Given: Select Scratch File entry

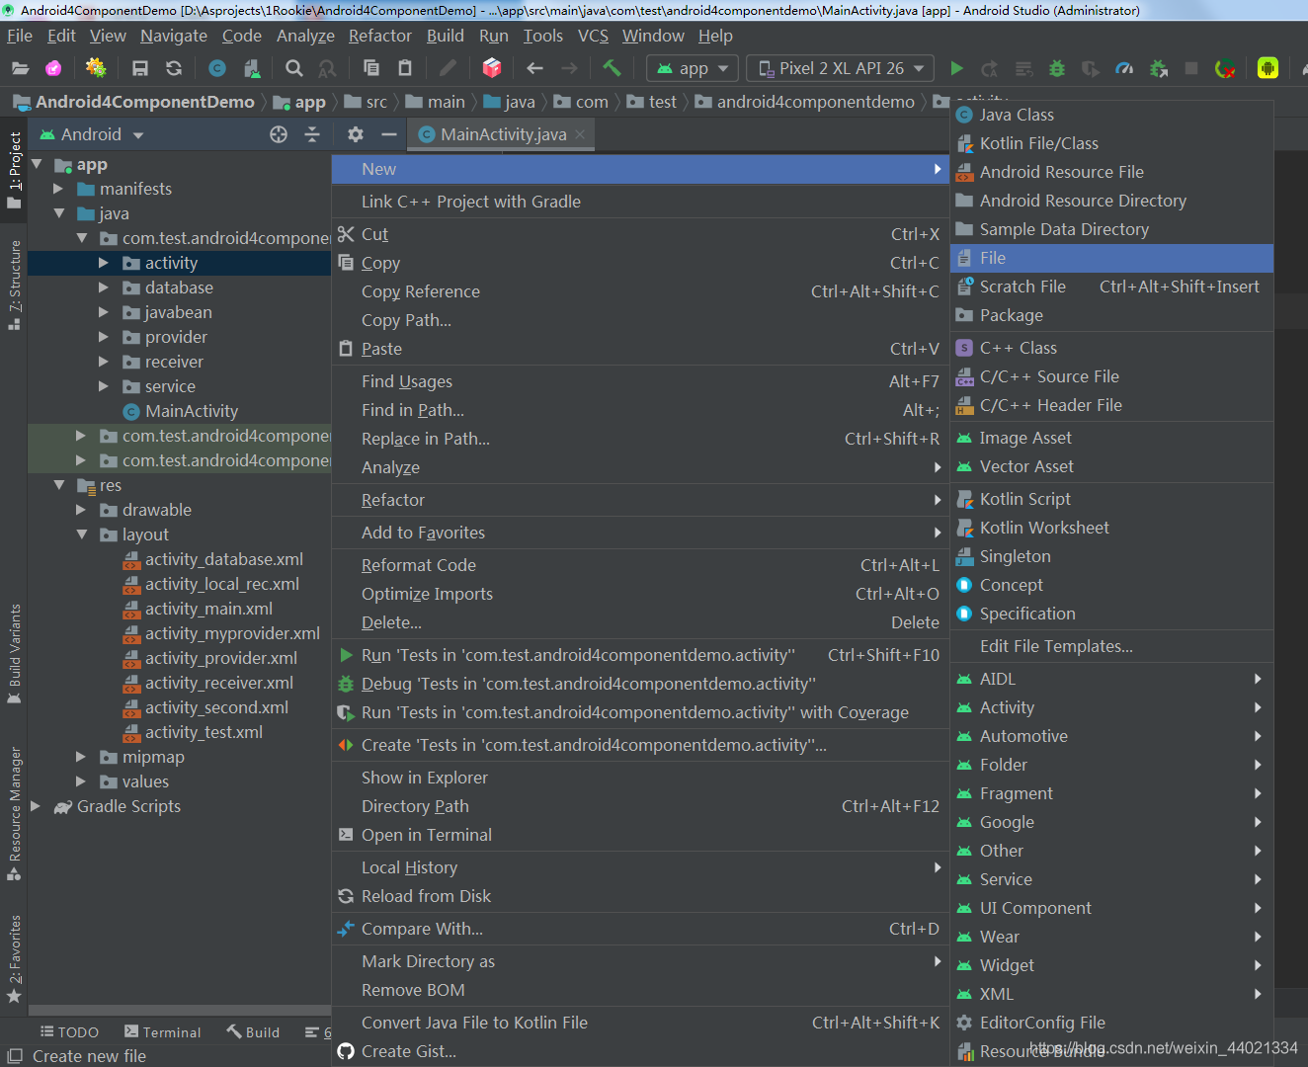Looking at the screenshot, I should pos(1111,287).
